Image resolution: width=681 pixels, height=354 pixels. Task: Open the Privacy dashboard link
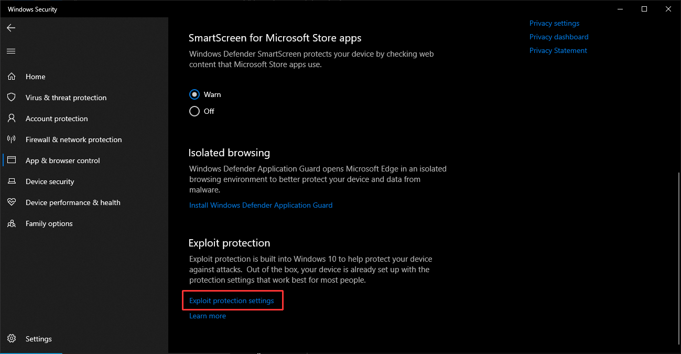[559, 37]
